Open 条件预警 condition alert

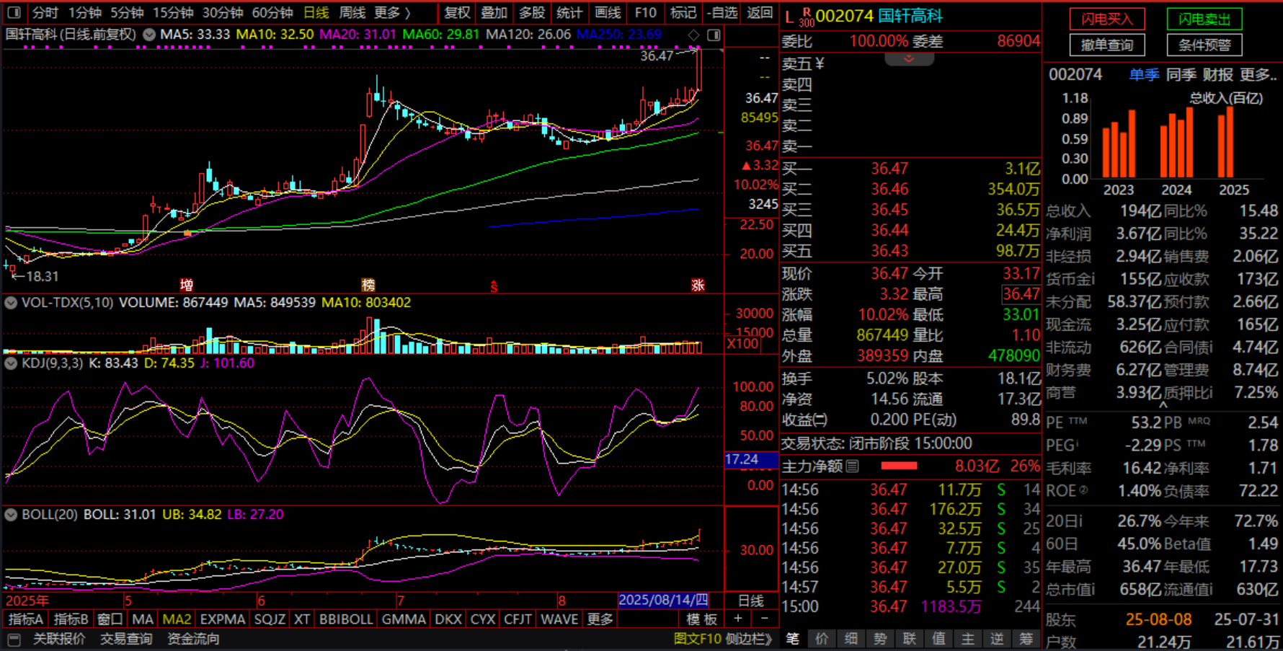click(x=1204, y=45)
